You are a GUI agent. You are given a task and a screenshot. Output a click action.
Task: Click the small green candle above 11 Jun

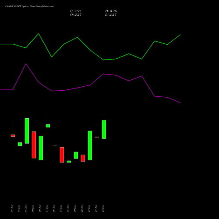(48, 126)
